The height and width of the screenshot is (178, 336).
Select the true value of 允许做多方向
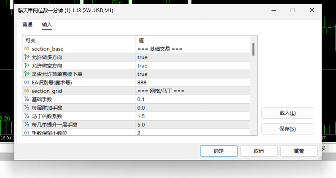pos(142,57)
